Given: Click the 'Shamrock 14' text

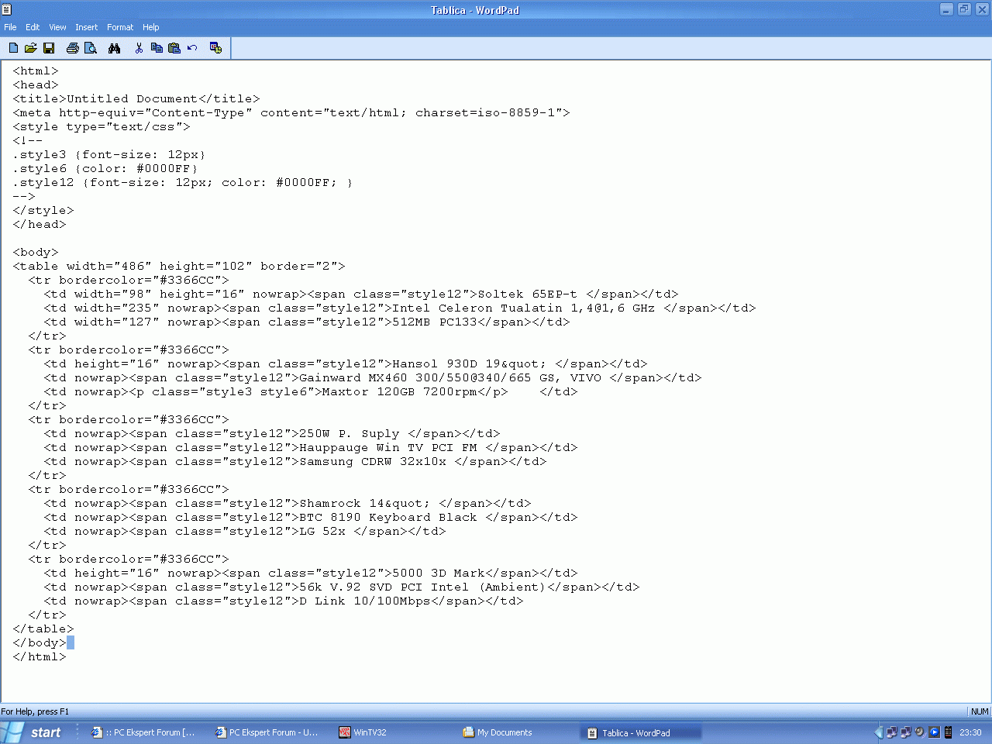Looking at the screenshot, I should [342, 504].
